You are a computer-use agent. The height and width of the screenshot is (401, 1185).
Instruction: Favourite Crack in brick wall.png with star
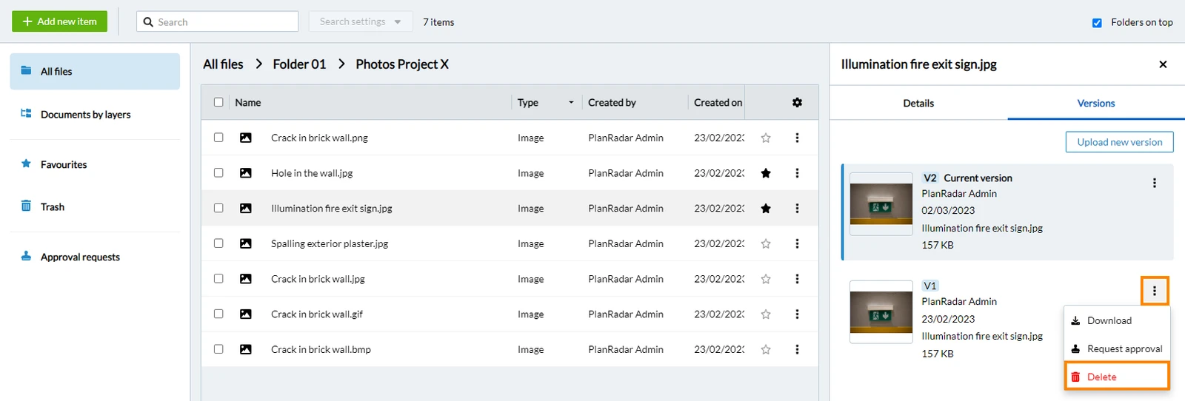pyautogui.click(x=766, y=138)
